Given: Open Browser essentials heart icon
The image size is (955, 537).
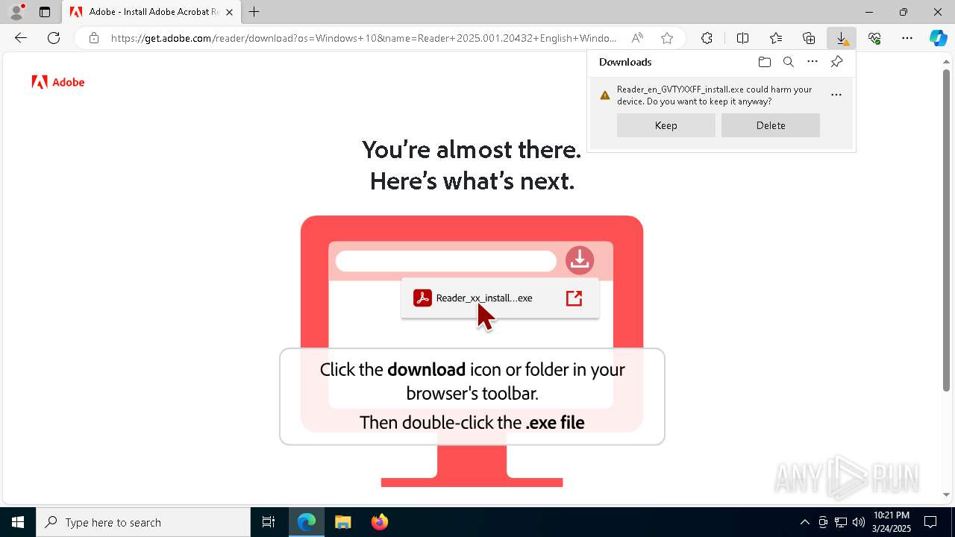Looking at the screenshot, I should pyautogui.click(x=874, y=38).
